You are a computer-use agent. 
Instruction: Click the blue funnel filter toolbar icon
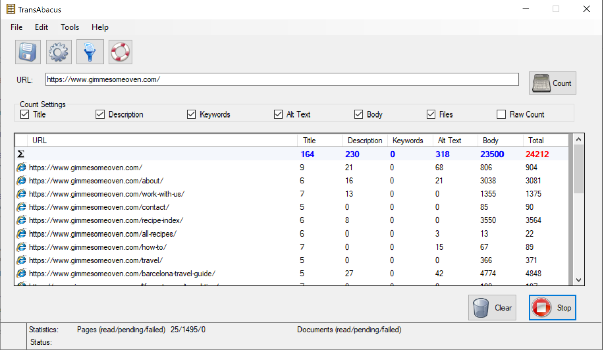point(90,52)
